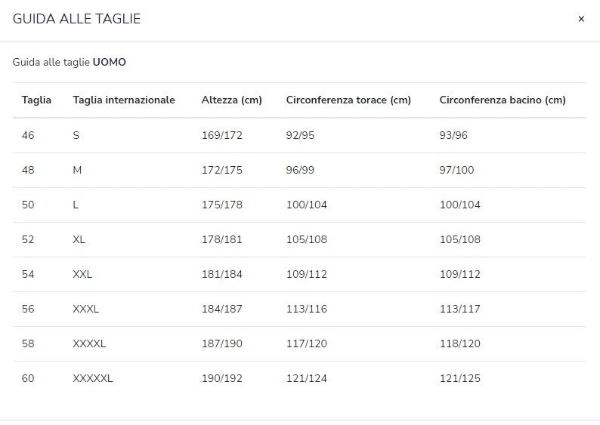This screenshot has width=600, height=425.
Task: Select the Circonferenza torace (cm) header
Action: 348,100
